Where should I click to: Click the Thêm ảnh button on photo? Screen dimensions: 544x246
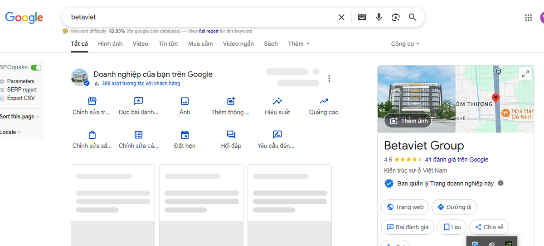pyautogui.click(x=408, y=121)
